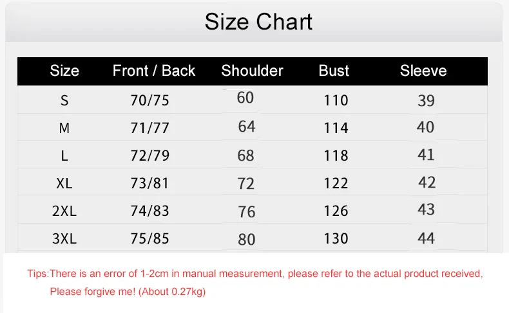Screen dimensions: 509x313
Task: Click the 74/83 measurement cell
Action: (149, 211)
